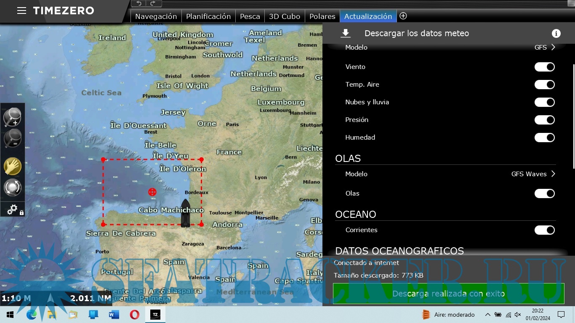Toggle the Corrientes switch off
The image size is (575, 323).
coord(544,230)
